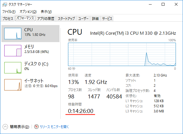Viewport: 183px width, 134px height.
Task: Switch to the ユーザー tab
Action: click(83, 18)
